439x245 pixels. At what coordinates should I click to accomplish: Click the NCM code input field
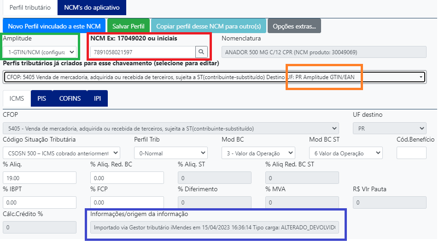[x=142, y=51]
